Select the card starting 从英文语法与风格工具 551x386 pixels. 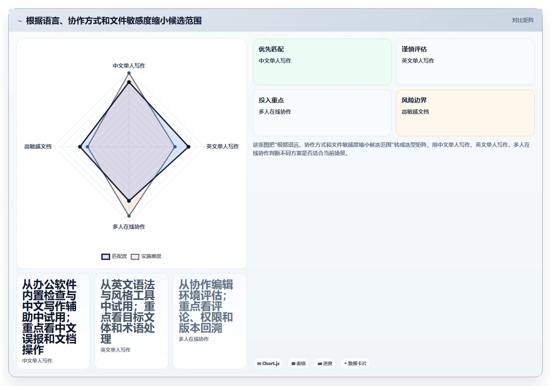click(131, 321)
